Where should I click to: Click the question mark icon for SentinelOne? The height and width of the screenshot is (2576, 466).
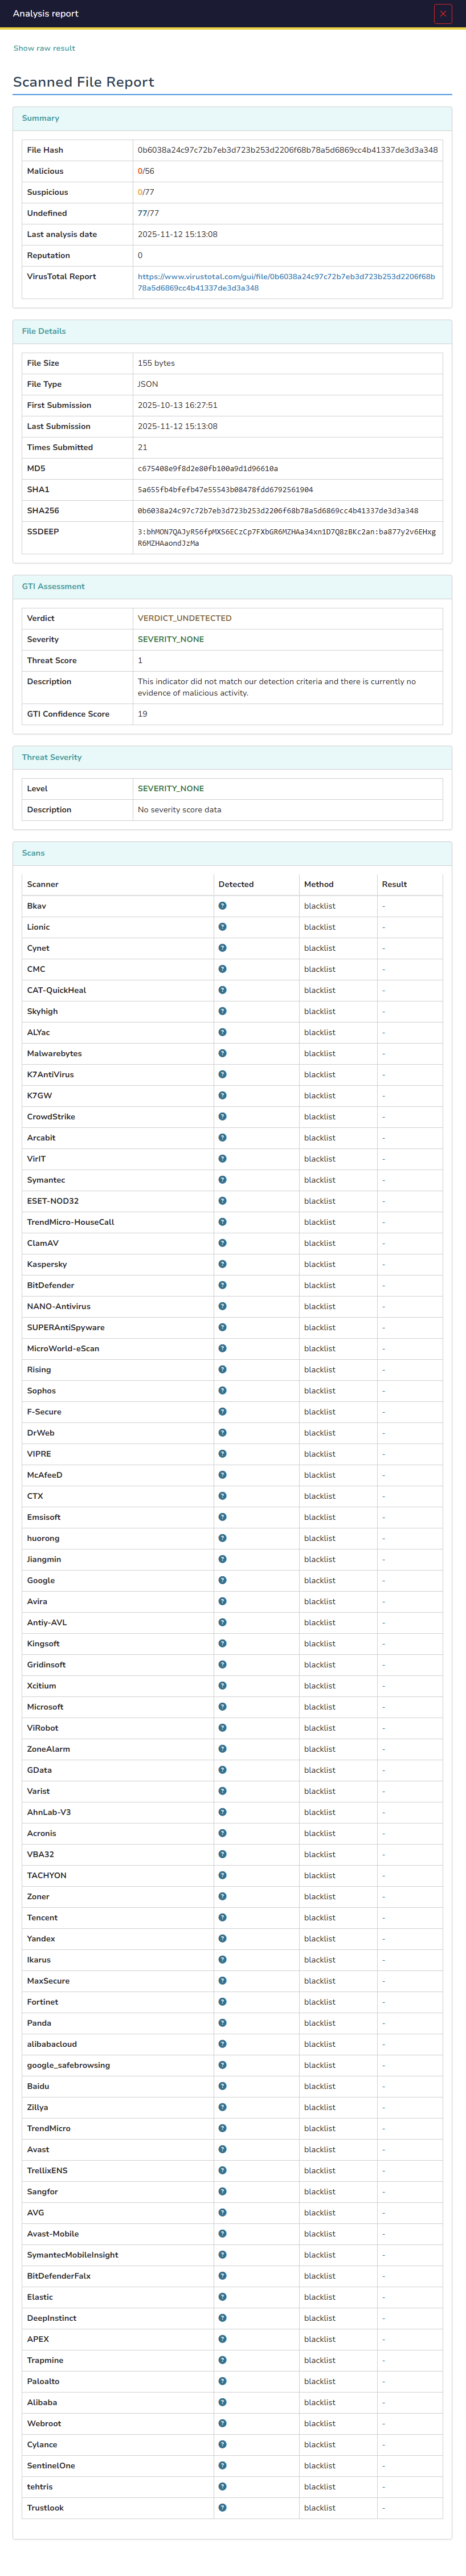click(222, 2465)
